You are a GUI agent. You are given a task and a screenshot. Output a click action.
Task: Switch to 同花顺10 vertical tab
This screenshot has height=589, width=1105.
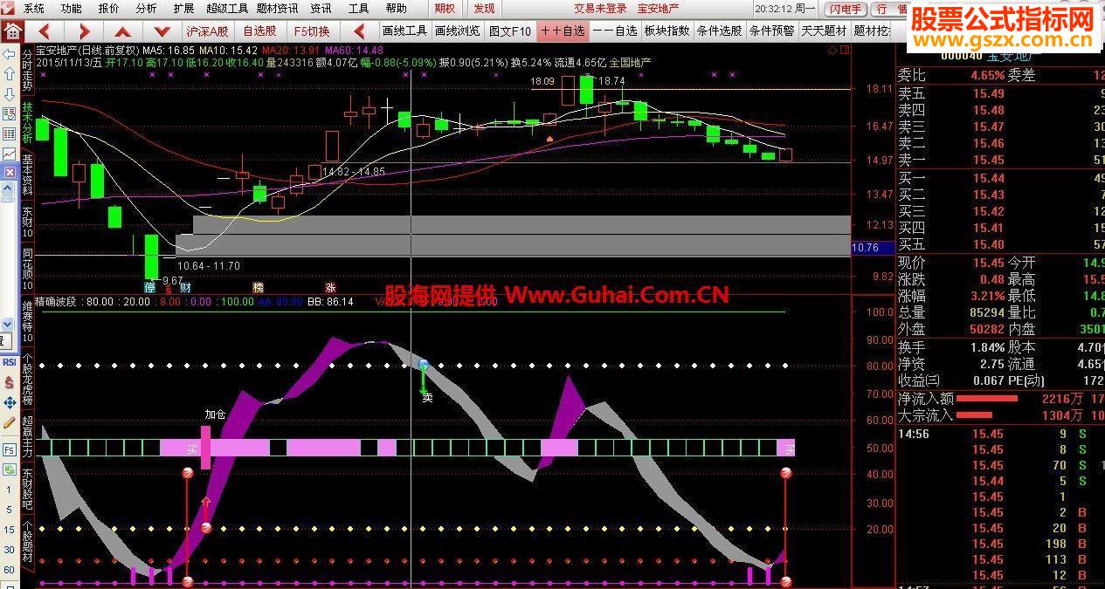pos(27,271)
